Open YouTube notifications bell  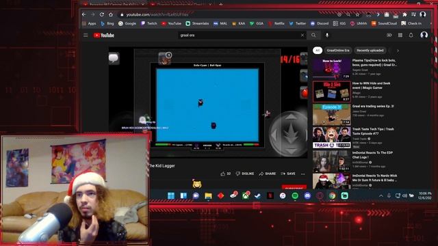tap(411, 35)
